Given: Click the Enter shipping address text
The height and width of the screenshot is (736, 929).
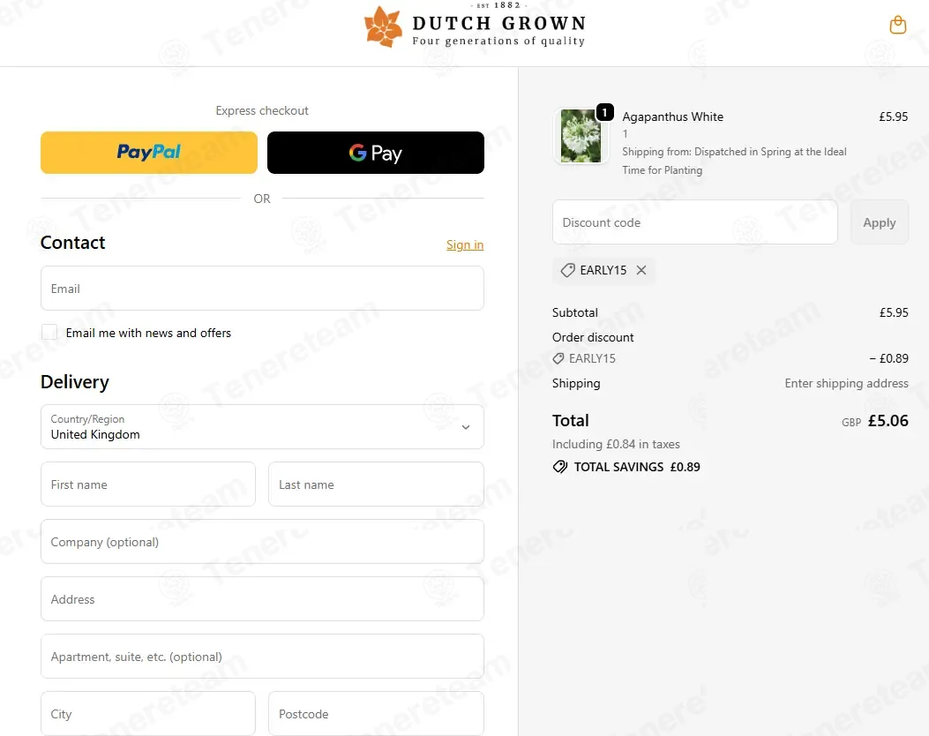Looking at the screenshot, I should pyautogui.click(x=846, y=383).
